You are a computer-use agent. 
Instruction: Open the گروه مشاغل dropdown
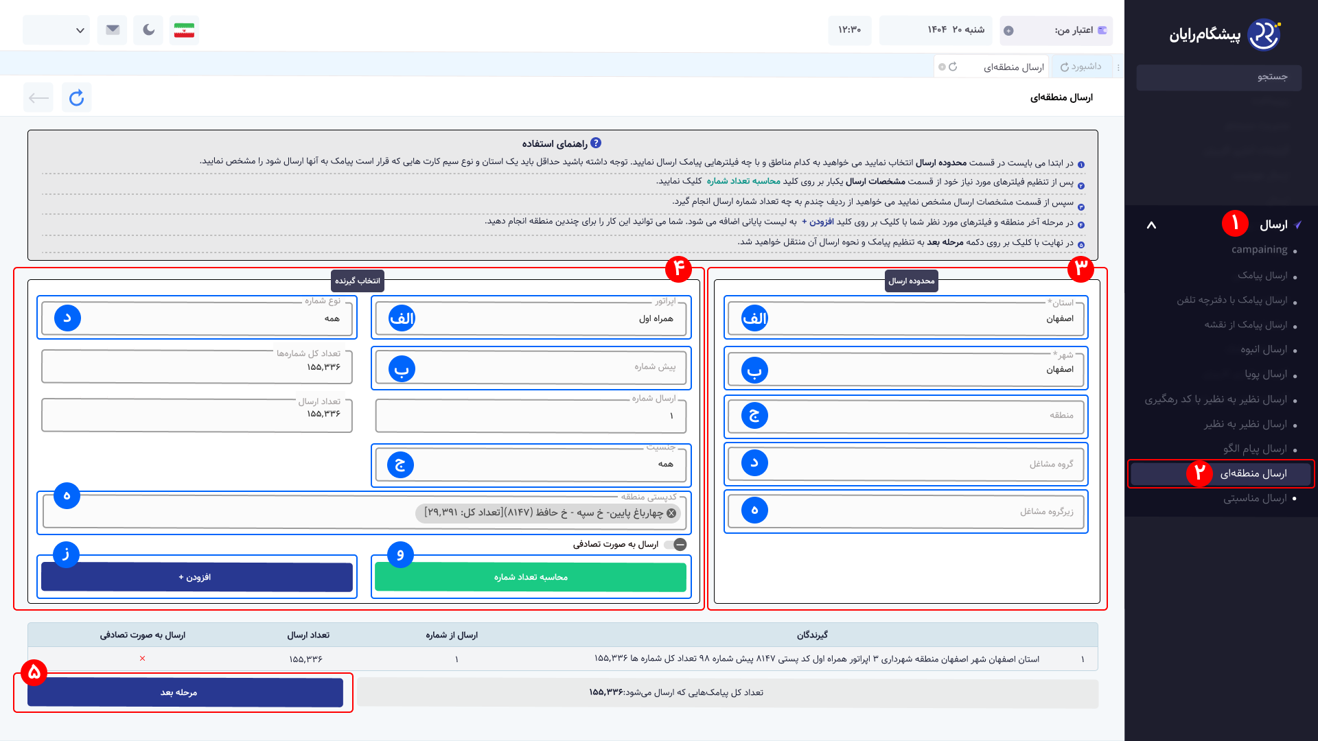tap(906, 464)
